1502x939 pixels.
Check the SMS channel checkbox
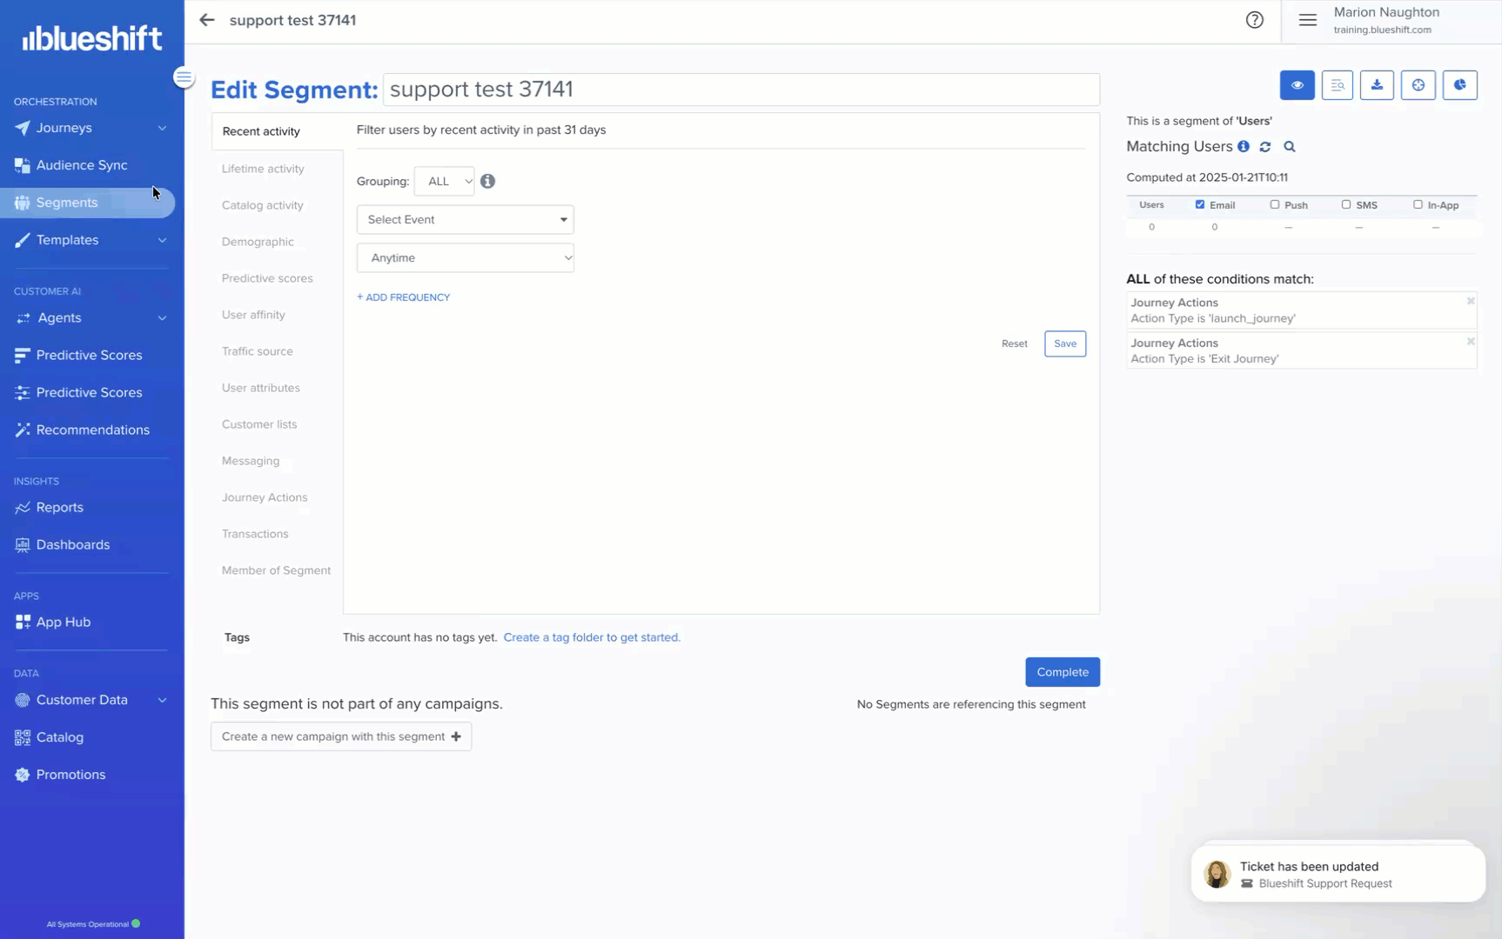[x=1345, y=204]
